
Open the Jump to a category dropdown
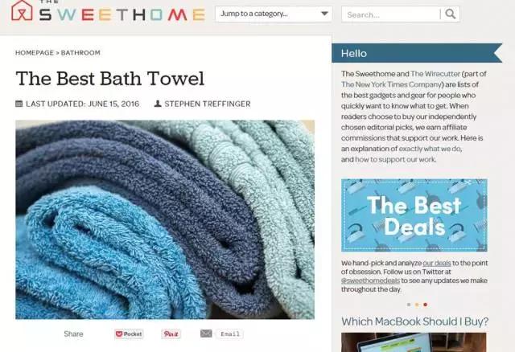point(274,14)
